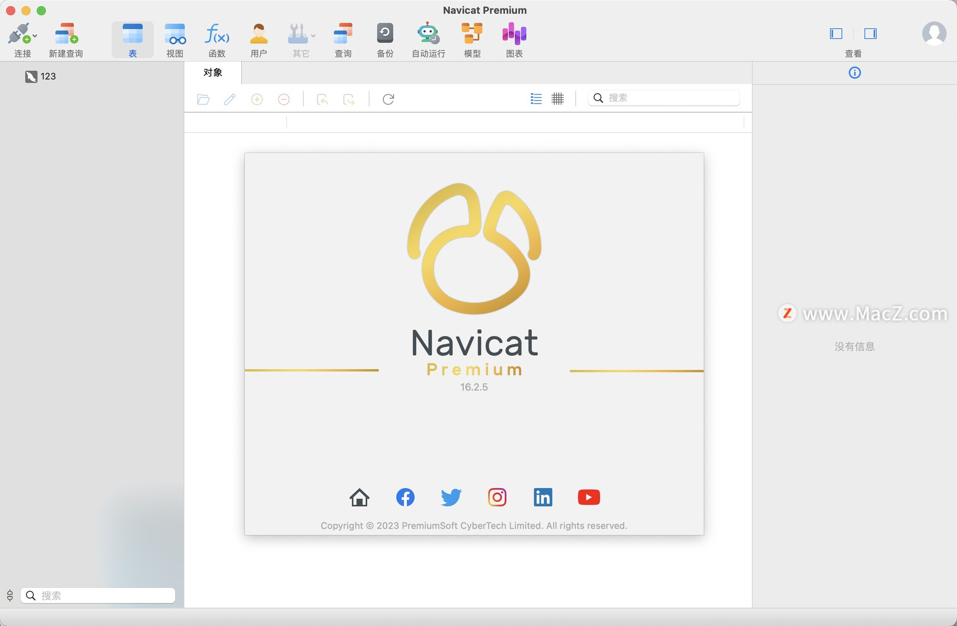This screenshot has width=957, height=626.
Task: Open Navicat homepage via home icon
Action: pos(359,497)
